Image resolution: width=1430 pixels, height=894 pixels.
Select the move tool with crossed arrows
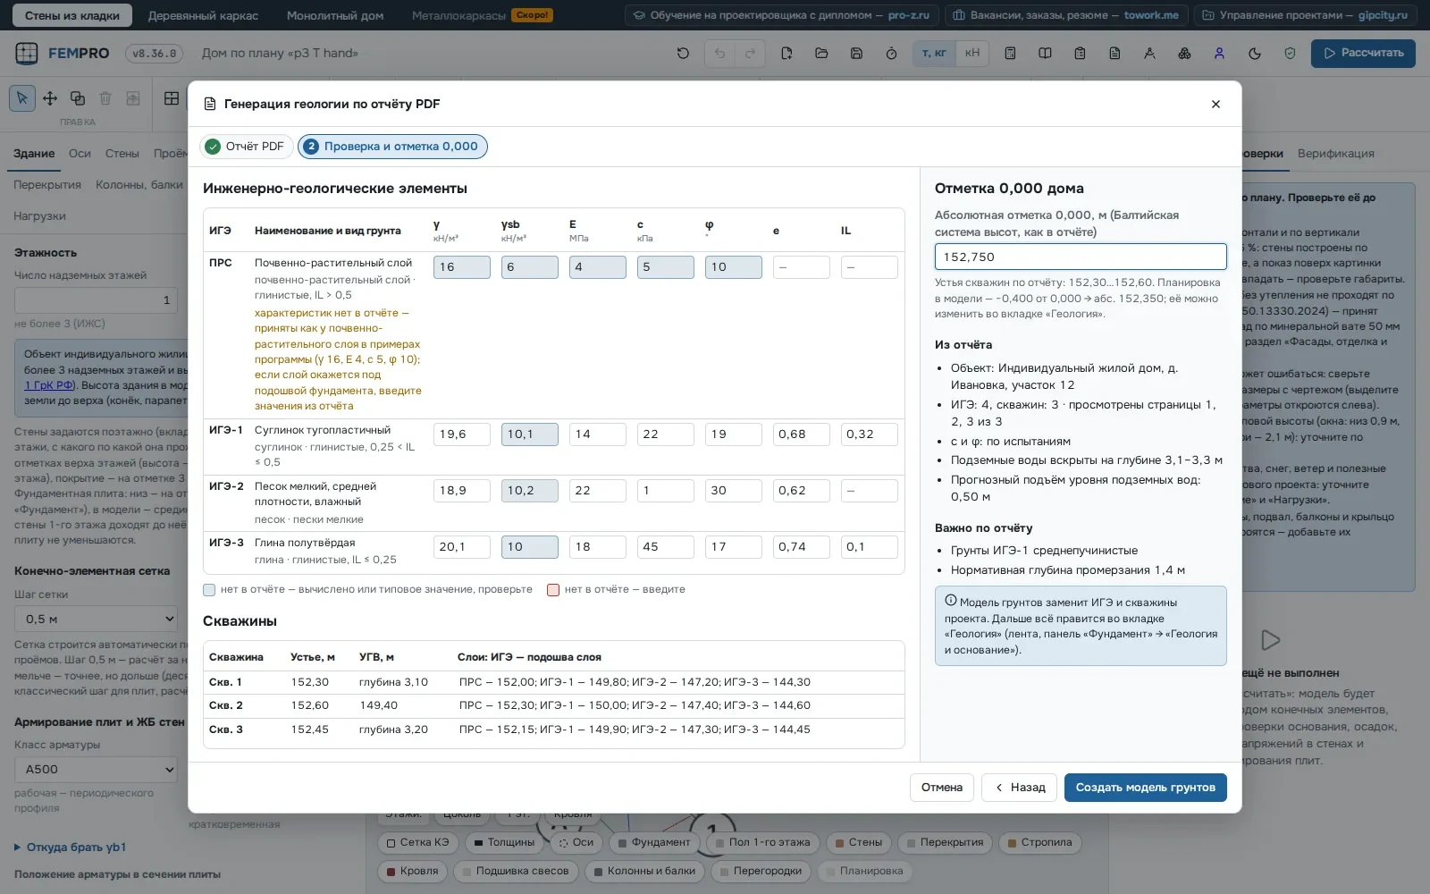pos(50,98)
